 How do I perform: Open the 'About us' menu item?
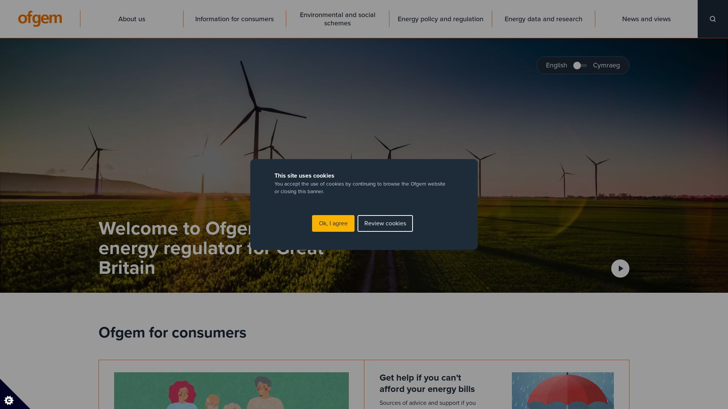tap(132, 19)
